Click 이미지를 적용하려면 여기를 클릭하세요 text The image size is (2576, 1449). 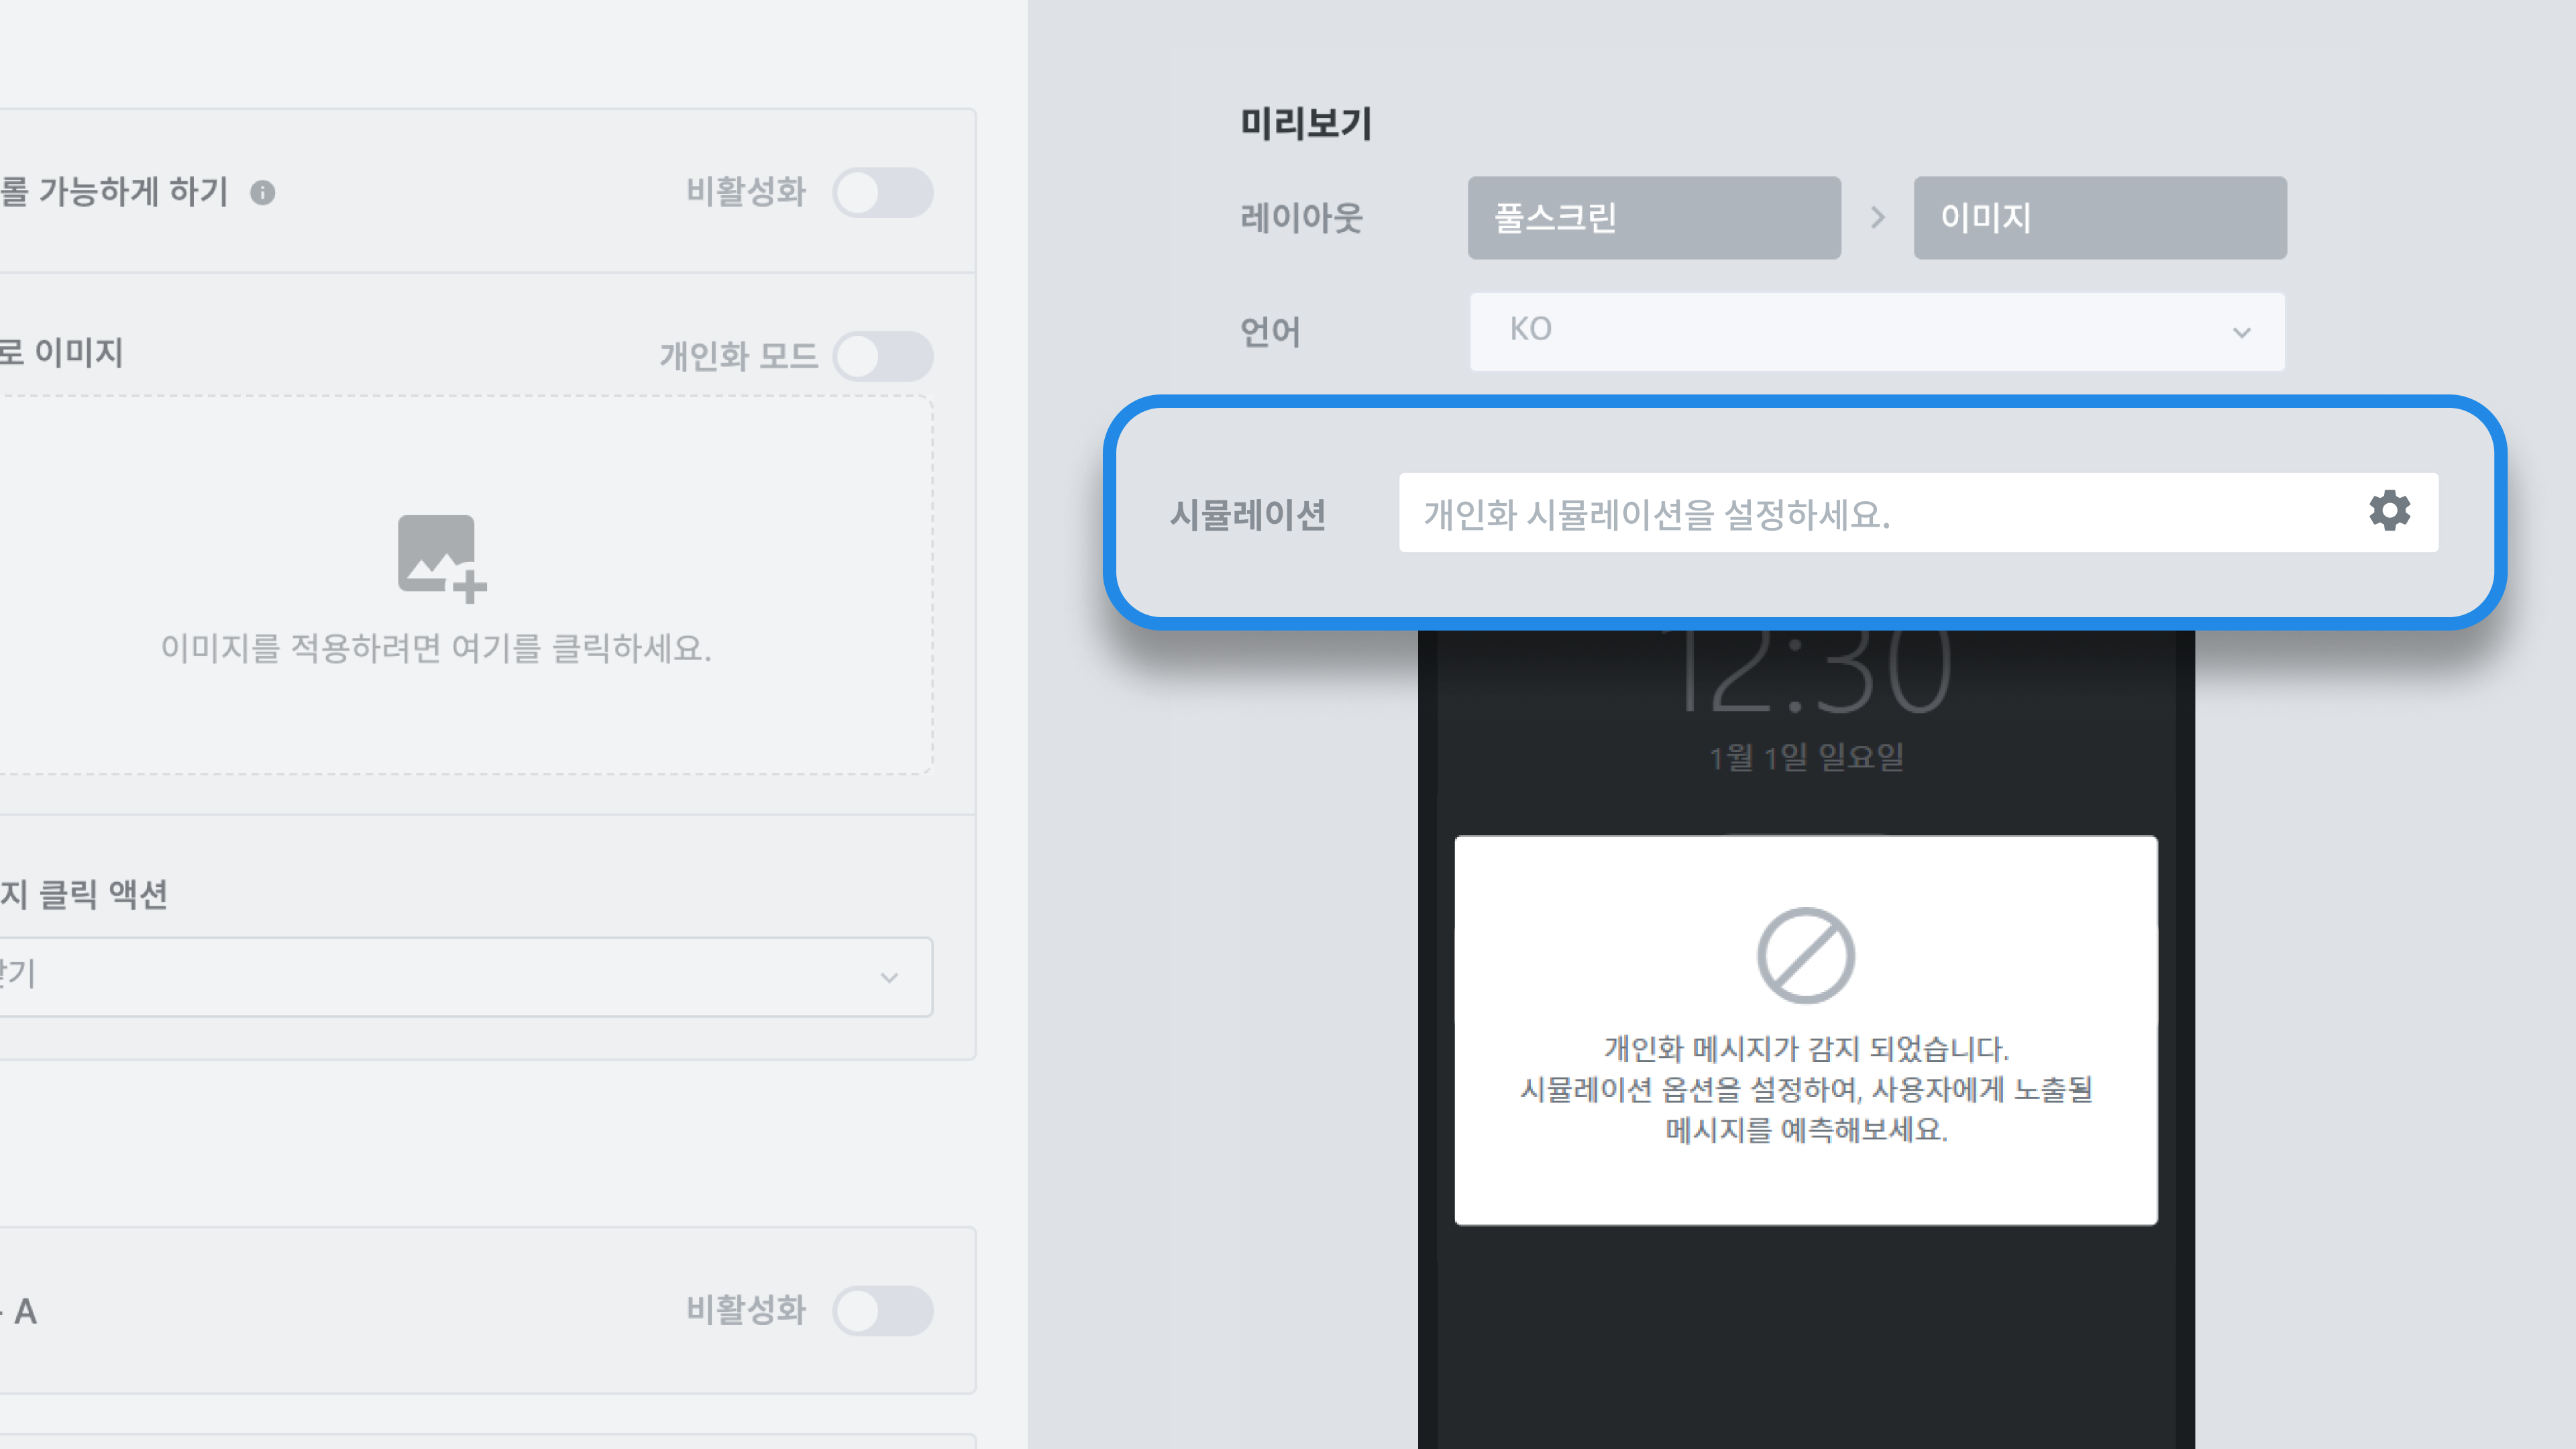point(436,648)
